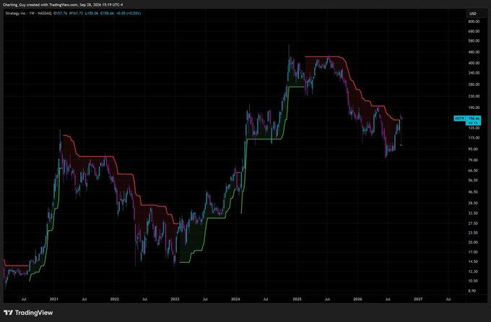Image resolution: width=491 pixels, height=322 pixels.
Task: Click the 2025 time axis label
Action: 297,299
